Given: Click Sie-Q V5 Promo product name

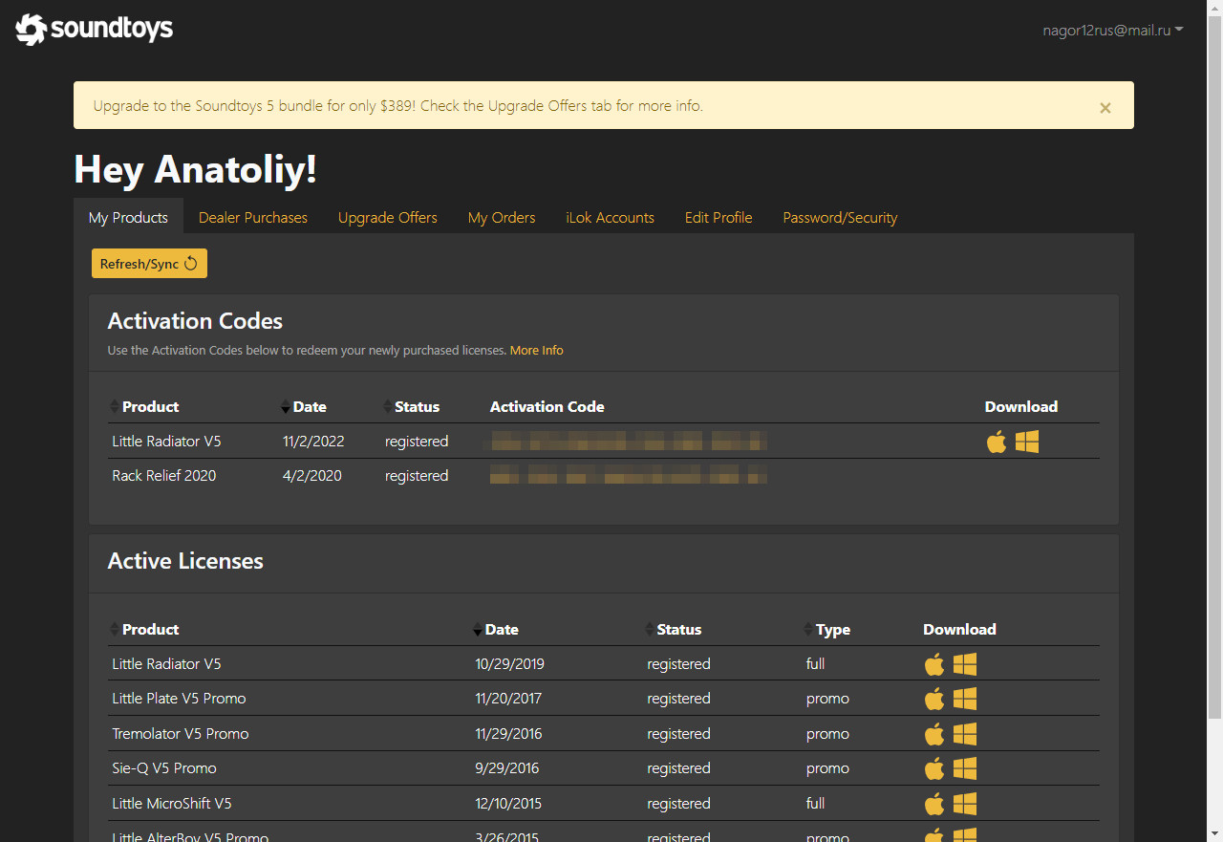Looking at the screenshot, I should pos(164,768).
